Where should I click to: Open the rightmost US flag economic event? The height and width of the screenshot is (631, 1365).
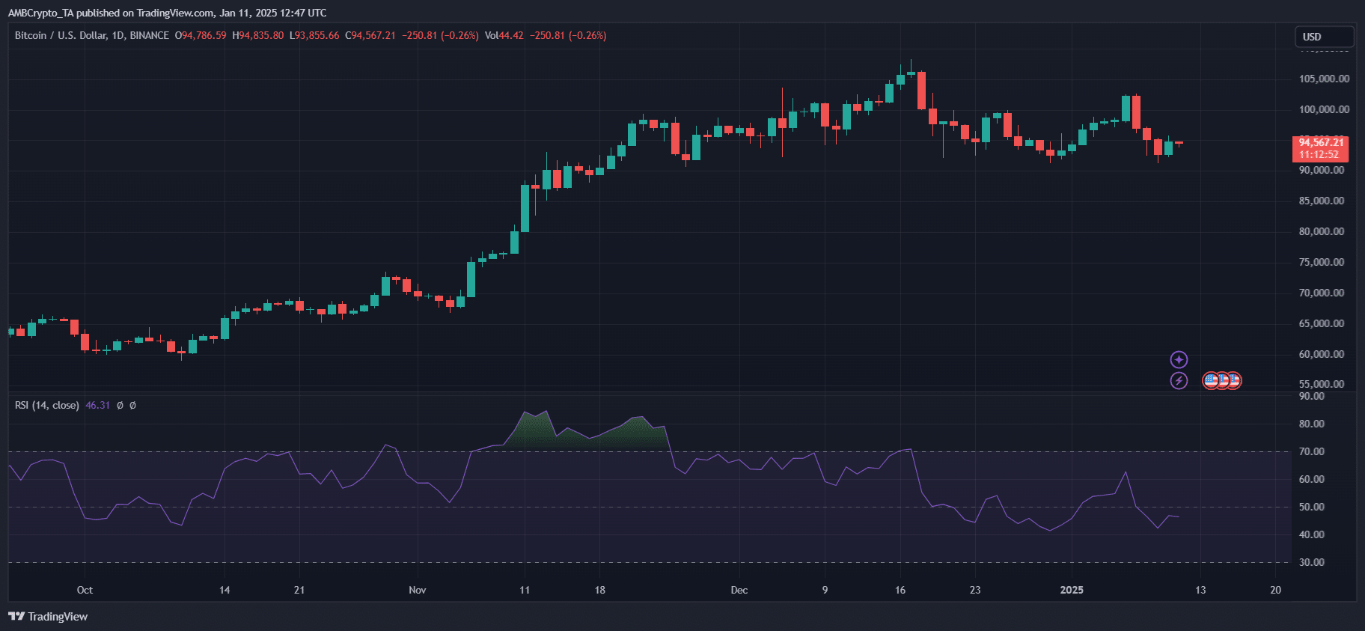[x=1233, y=381]
